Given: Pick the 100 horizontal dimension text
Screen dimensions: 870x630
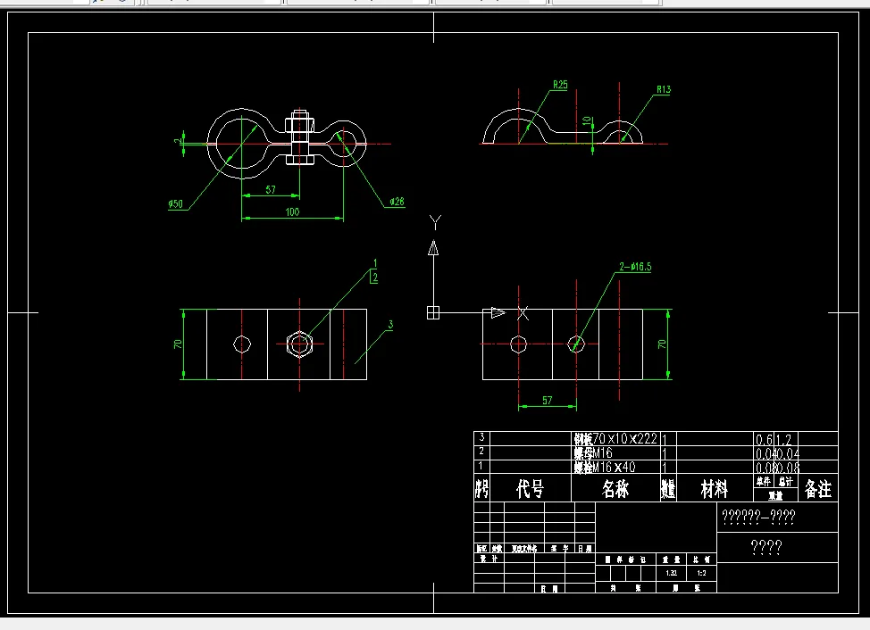Looking at the screenshot, I should tap(292, 211).
